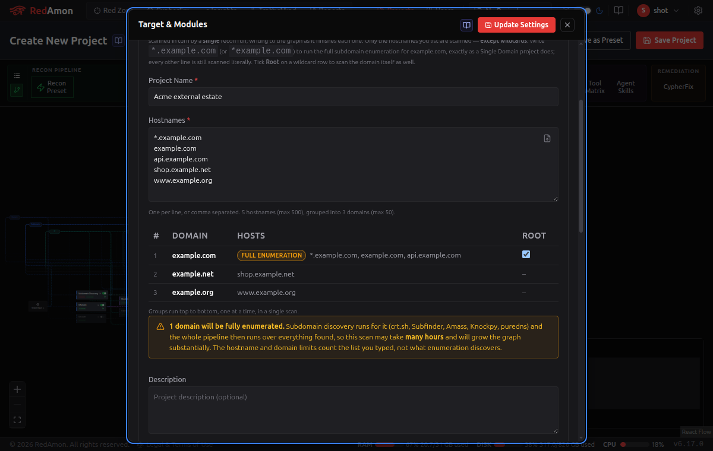Click the HOSTS column header
This screenshot has height=451, width=713.
(251, 236)
